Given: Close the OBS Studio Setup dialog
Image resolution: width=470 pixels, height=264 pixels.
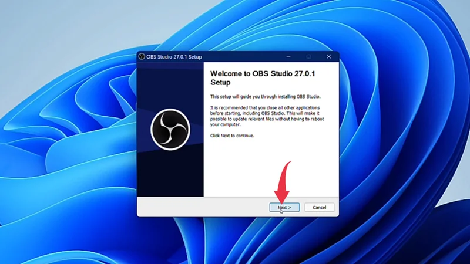Looking at the screenshot, I should (328, 56).
